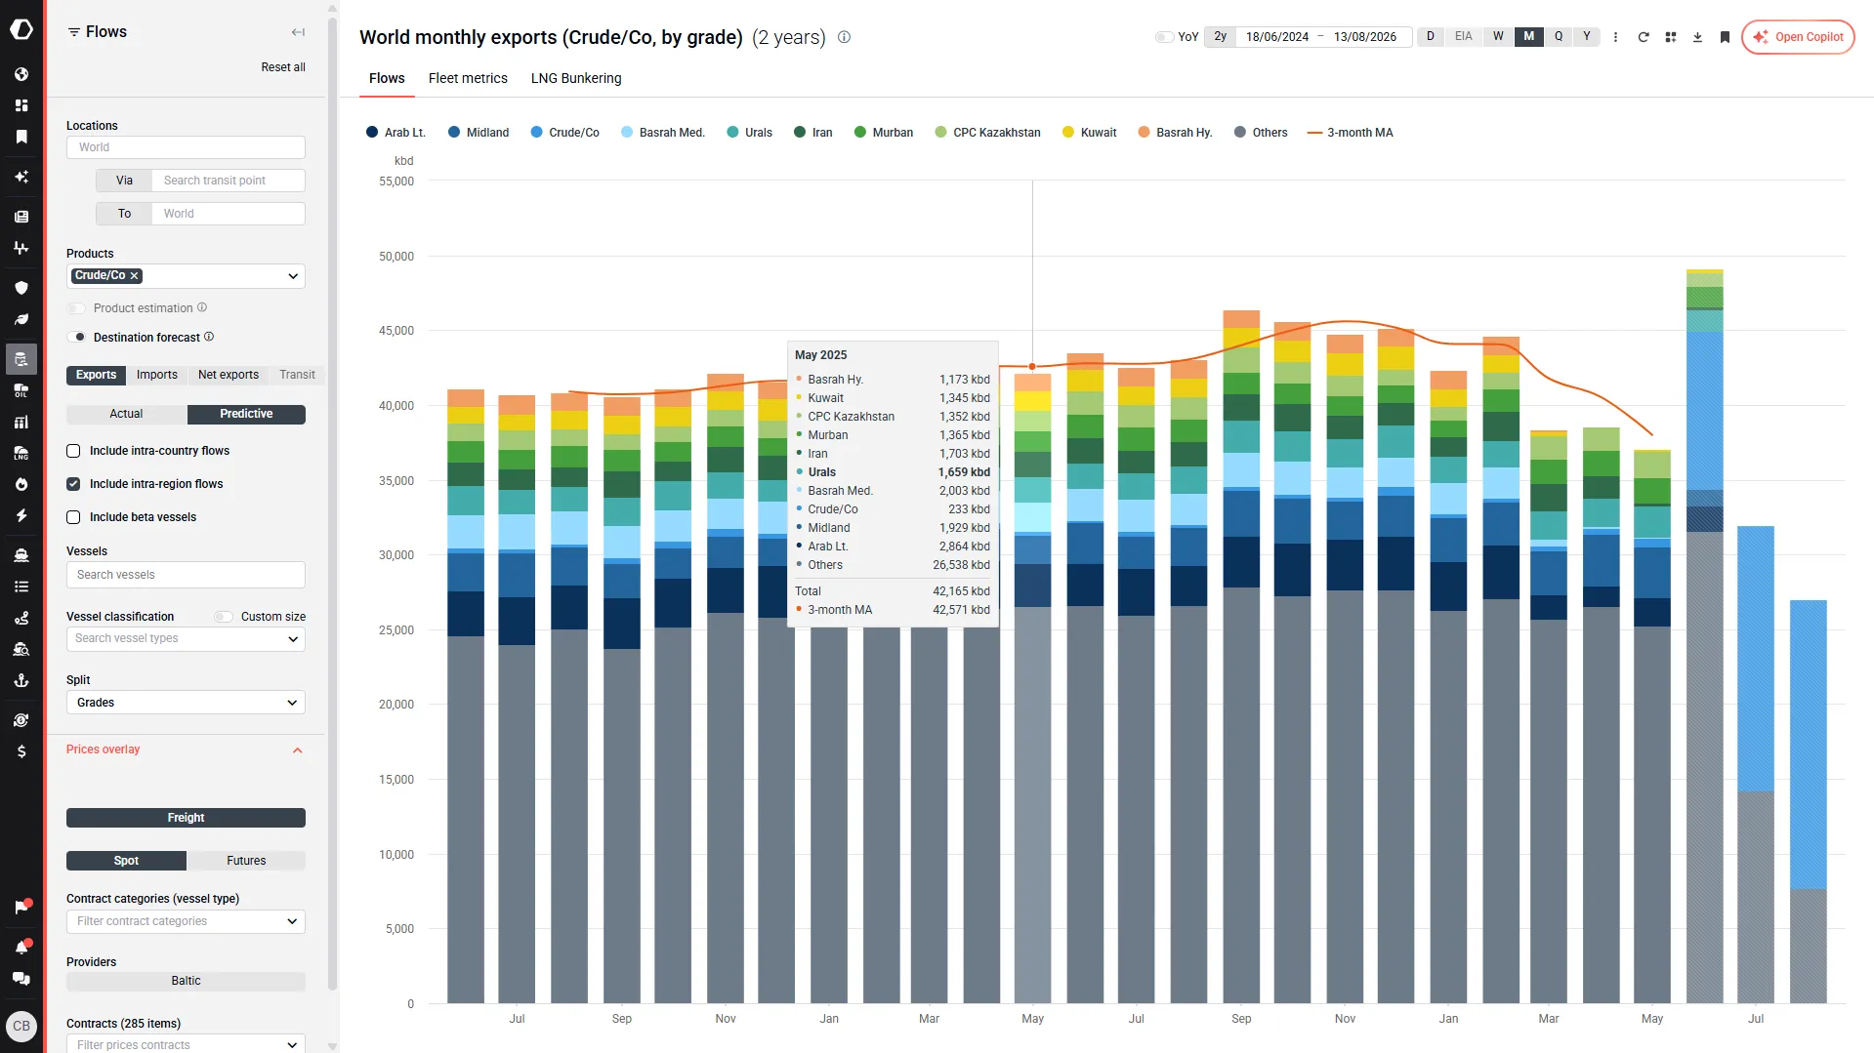Viewport: 1874px width, 1053px height.
Task: Uncheck Include intra-region flows
Action: click(73, 484)
